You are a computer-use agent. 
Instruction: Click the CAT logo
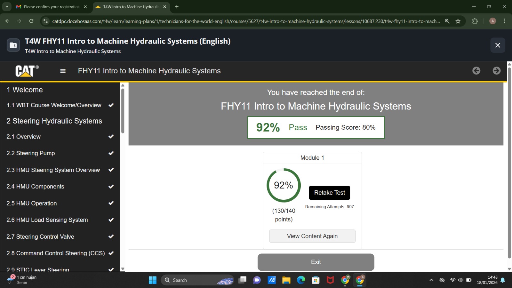(27, 71)
